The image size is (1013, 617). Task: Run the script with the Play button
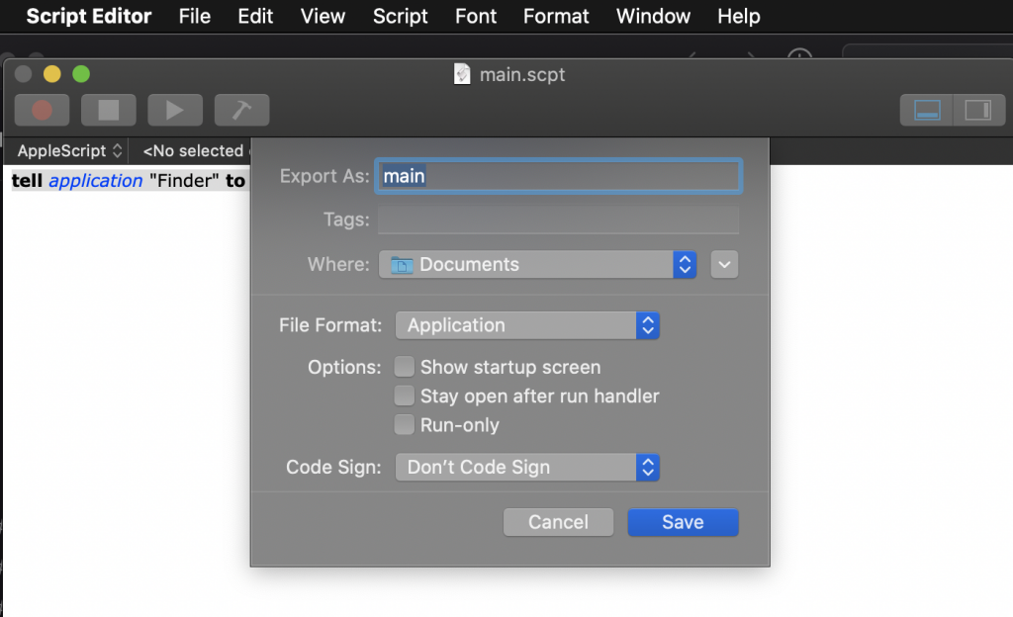click(175, 111)
